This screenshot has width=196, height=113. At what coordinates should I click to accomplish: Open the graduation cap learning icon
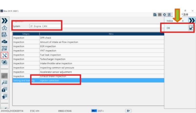tap(5, 96)
